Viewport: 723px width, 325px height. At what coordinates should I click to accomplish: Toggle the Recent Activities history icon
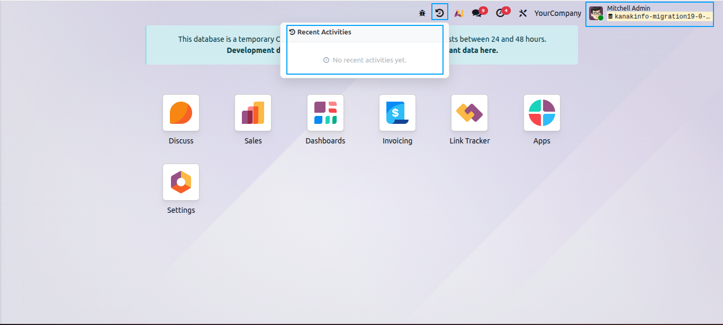[x=440, y=12]
